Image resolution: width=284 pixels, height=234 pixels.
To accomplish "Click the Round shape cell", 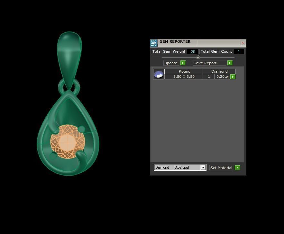I will [x=184, y=71].
